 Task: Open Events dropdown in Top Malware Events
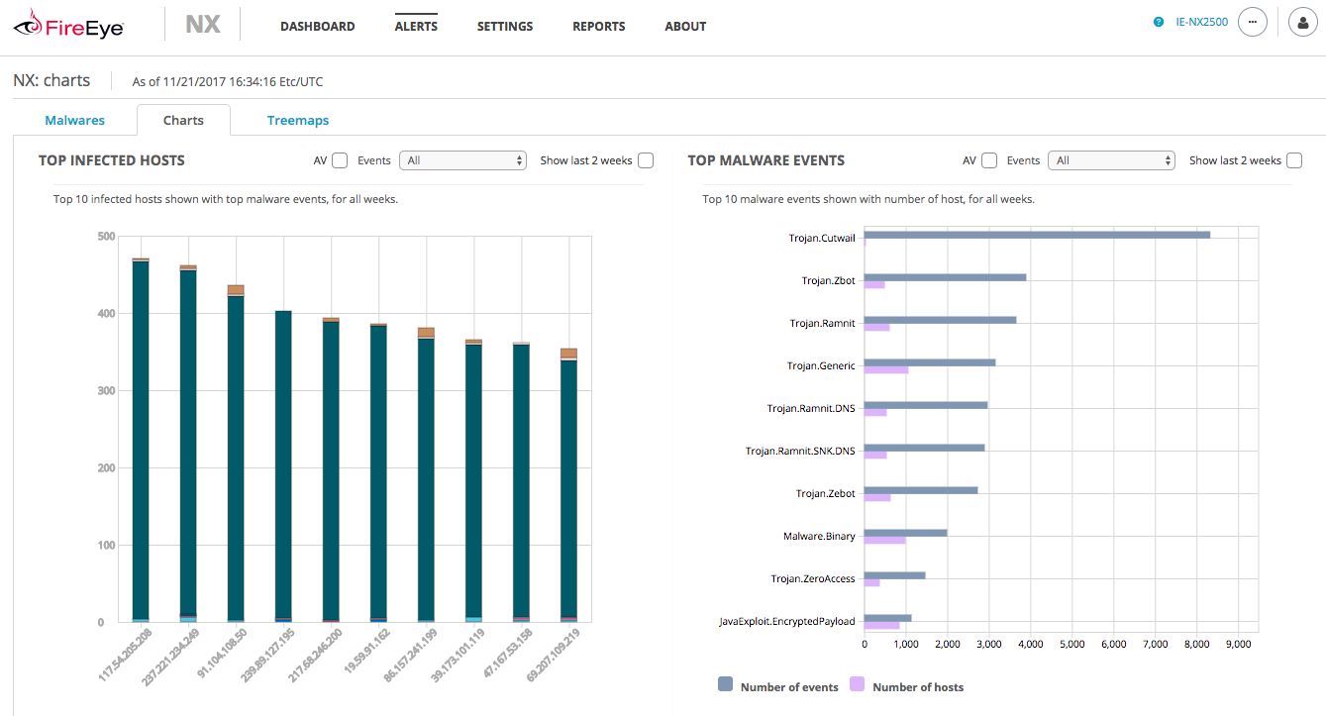[1111, 160]
